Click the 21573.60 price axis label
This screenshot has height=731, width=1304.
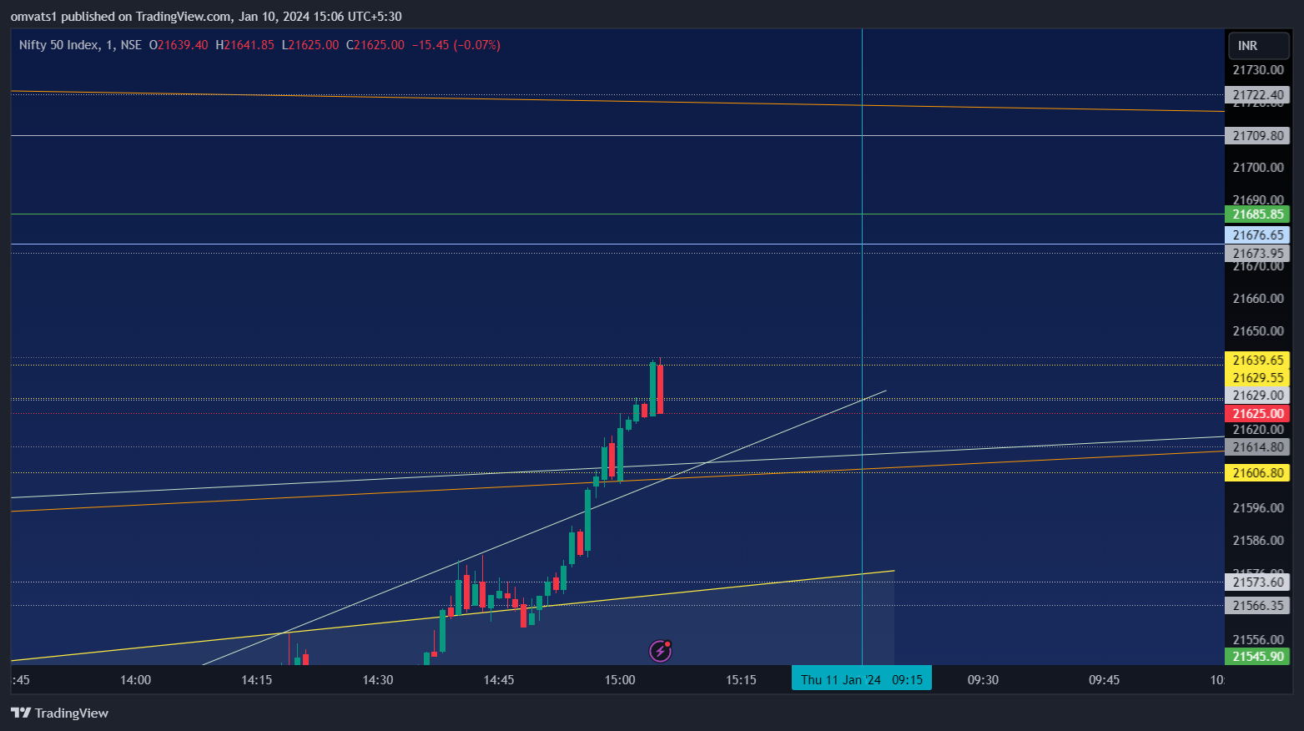coord(1257,582)
